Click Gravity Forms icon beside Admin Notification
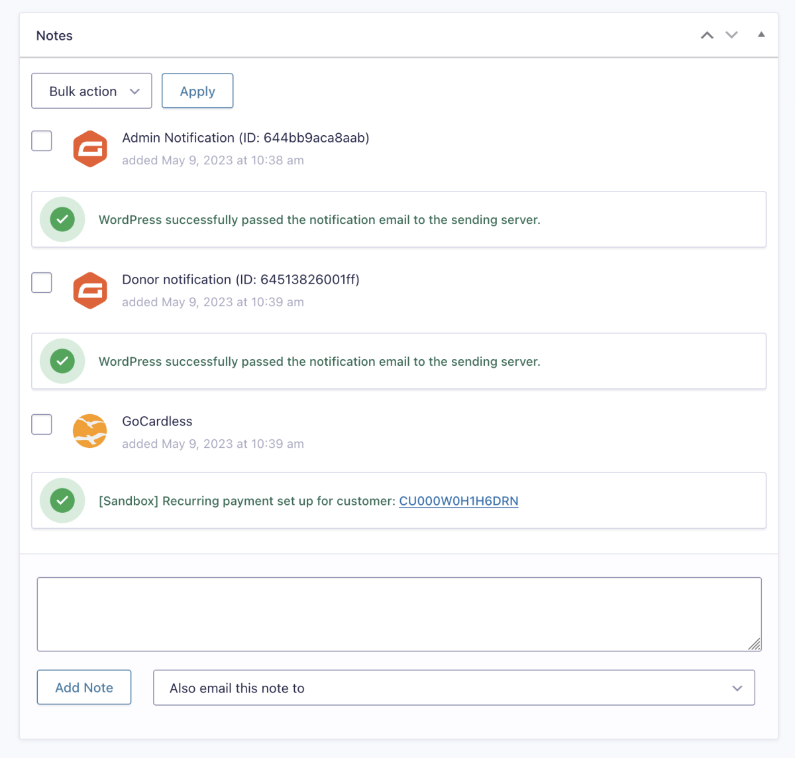The image size is (795, 758). point(90,148)
